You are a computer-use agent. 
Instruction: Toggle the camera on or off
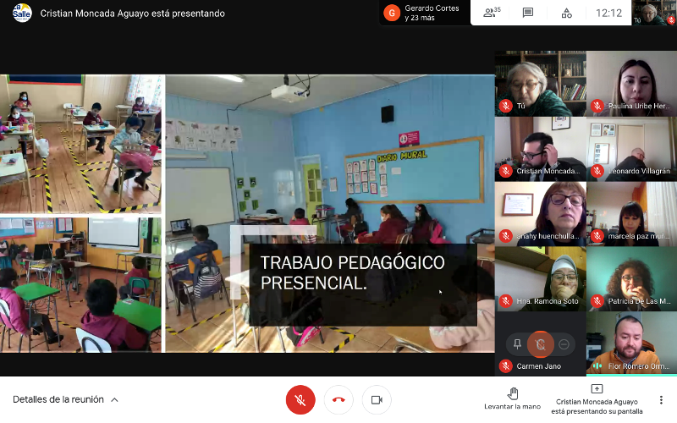377,399
